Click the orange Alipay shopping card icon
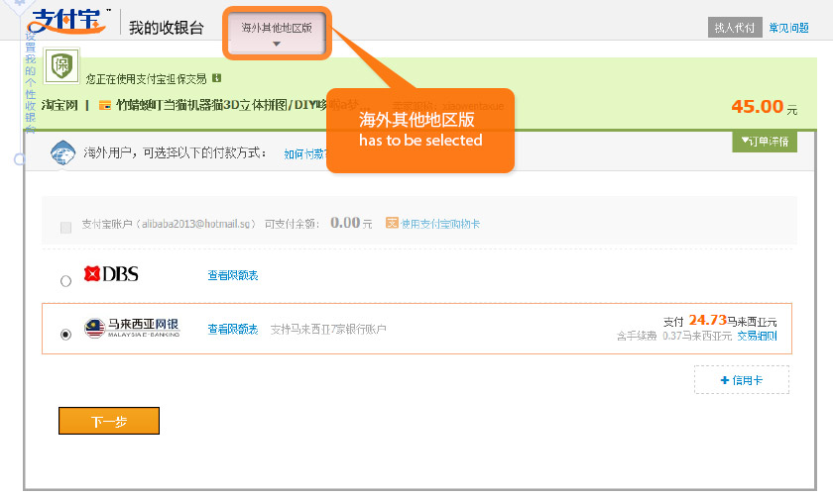Screen dimensions: 833x495 [392, 224]
